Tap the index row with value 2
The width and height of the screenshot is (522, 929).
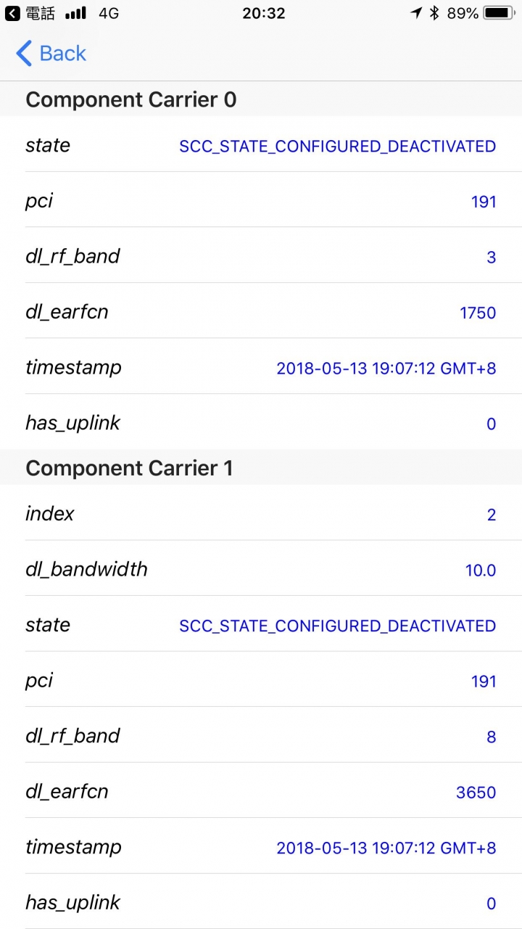click(x=261, y=515)
